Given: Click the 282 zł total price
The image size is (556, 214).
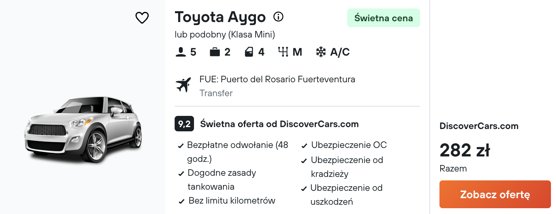Looking at the screenshot, I should pyautogui.click(x=465, y=150).
